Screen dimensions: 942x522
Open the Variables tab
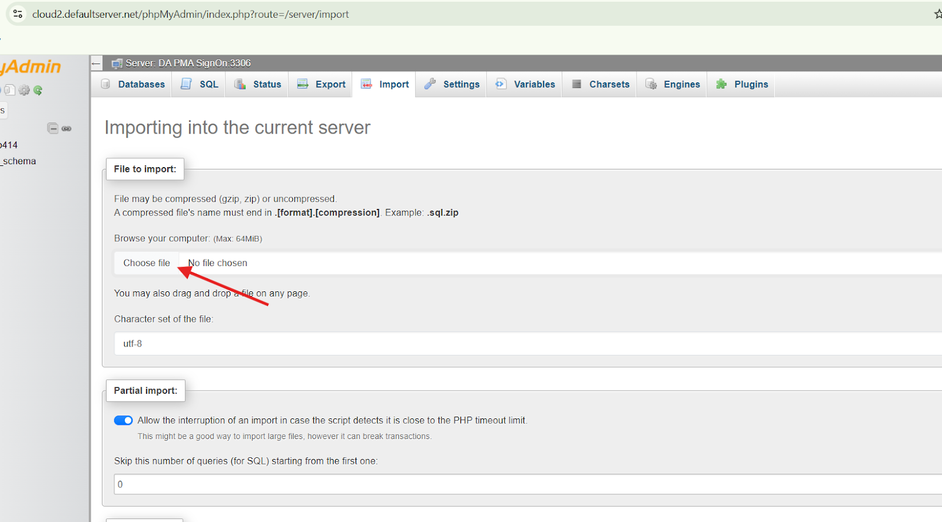[x=525, y=84]
